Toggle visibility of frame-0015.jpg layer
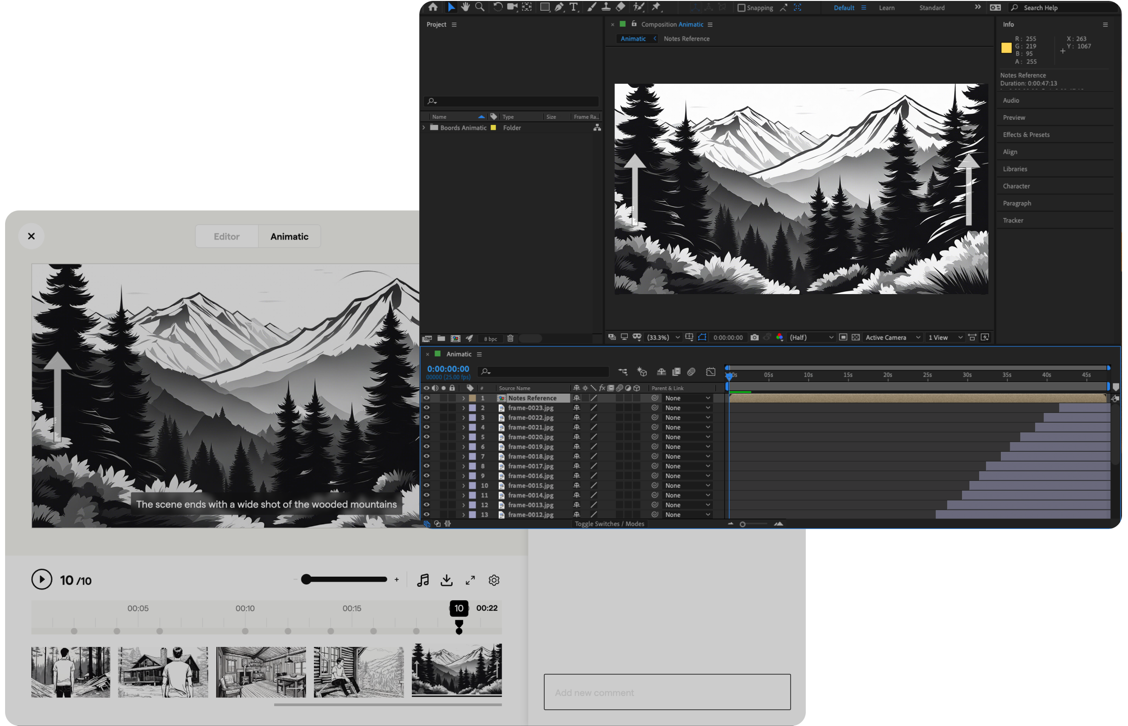Viewport: 1128px width, 726px height. pyautogui.click(x=427, y=486)
